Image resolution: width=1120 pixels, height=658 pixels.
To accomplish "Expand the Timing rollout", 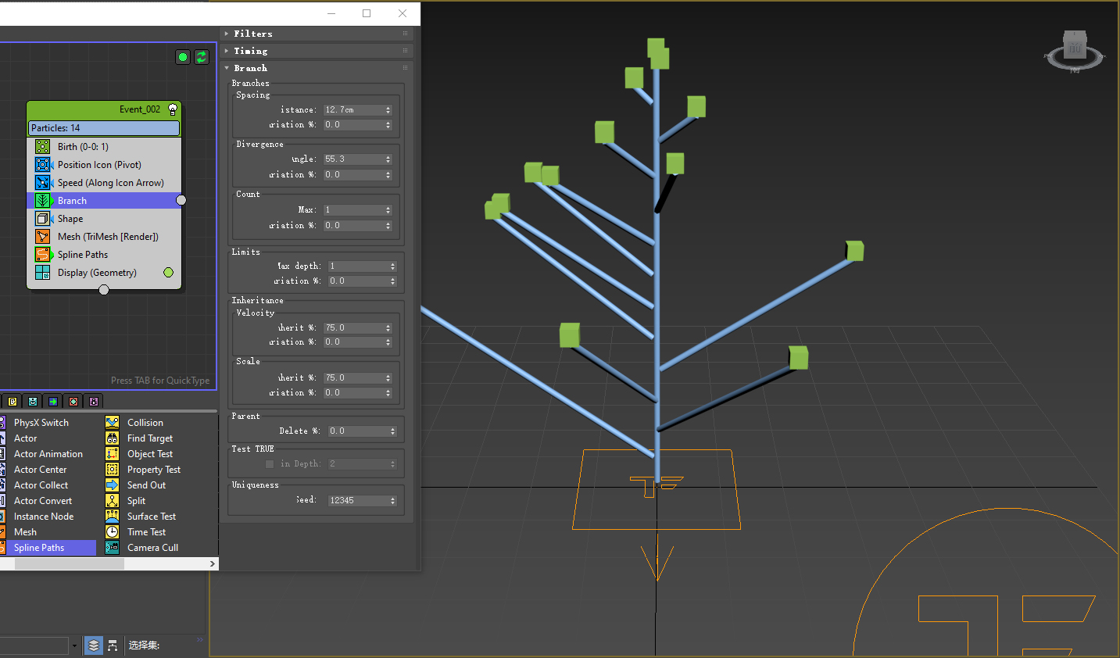I will pyautogui.click(x=250, y=51).
